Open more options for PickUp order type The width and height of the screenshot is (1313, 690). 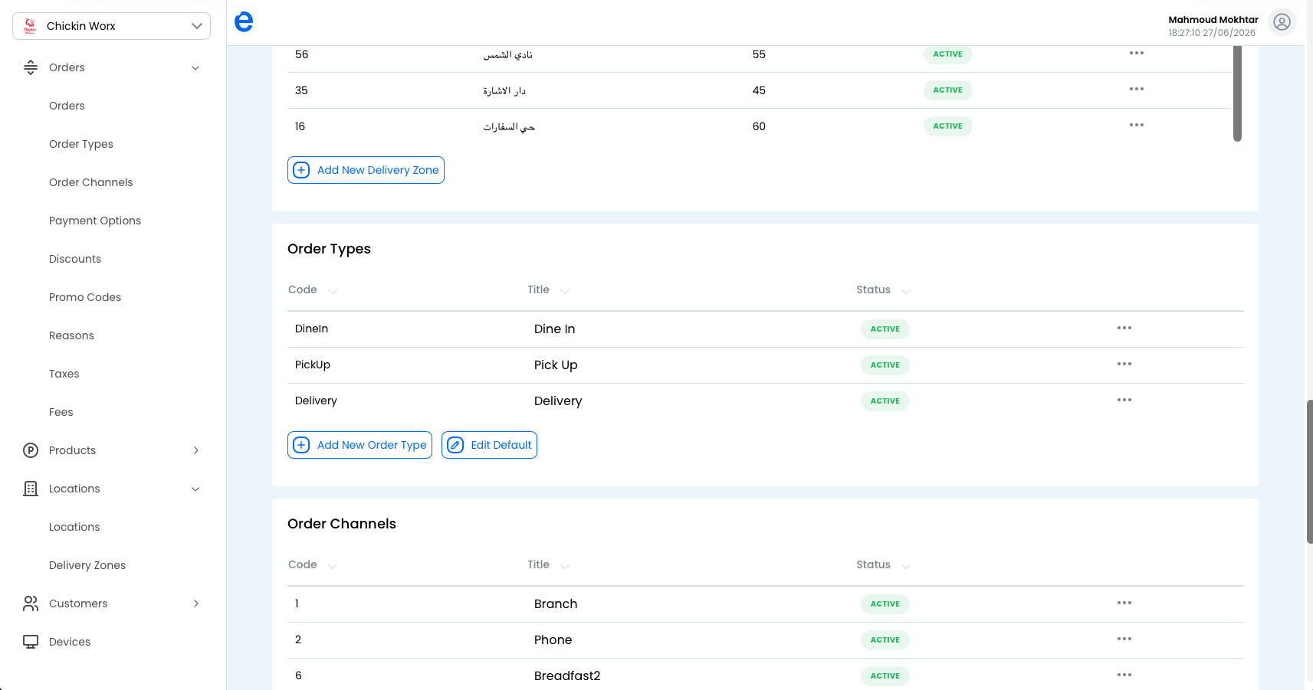coord(1124,364)
